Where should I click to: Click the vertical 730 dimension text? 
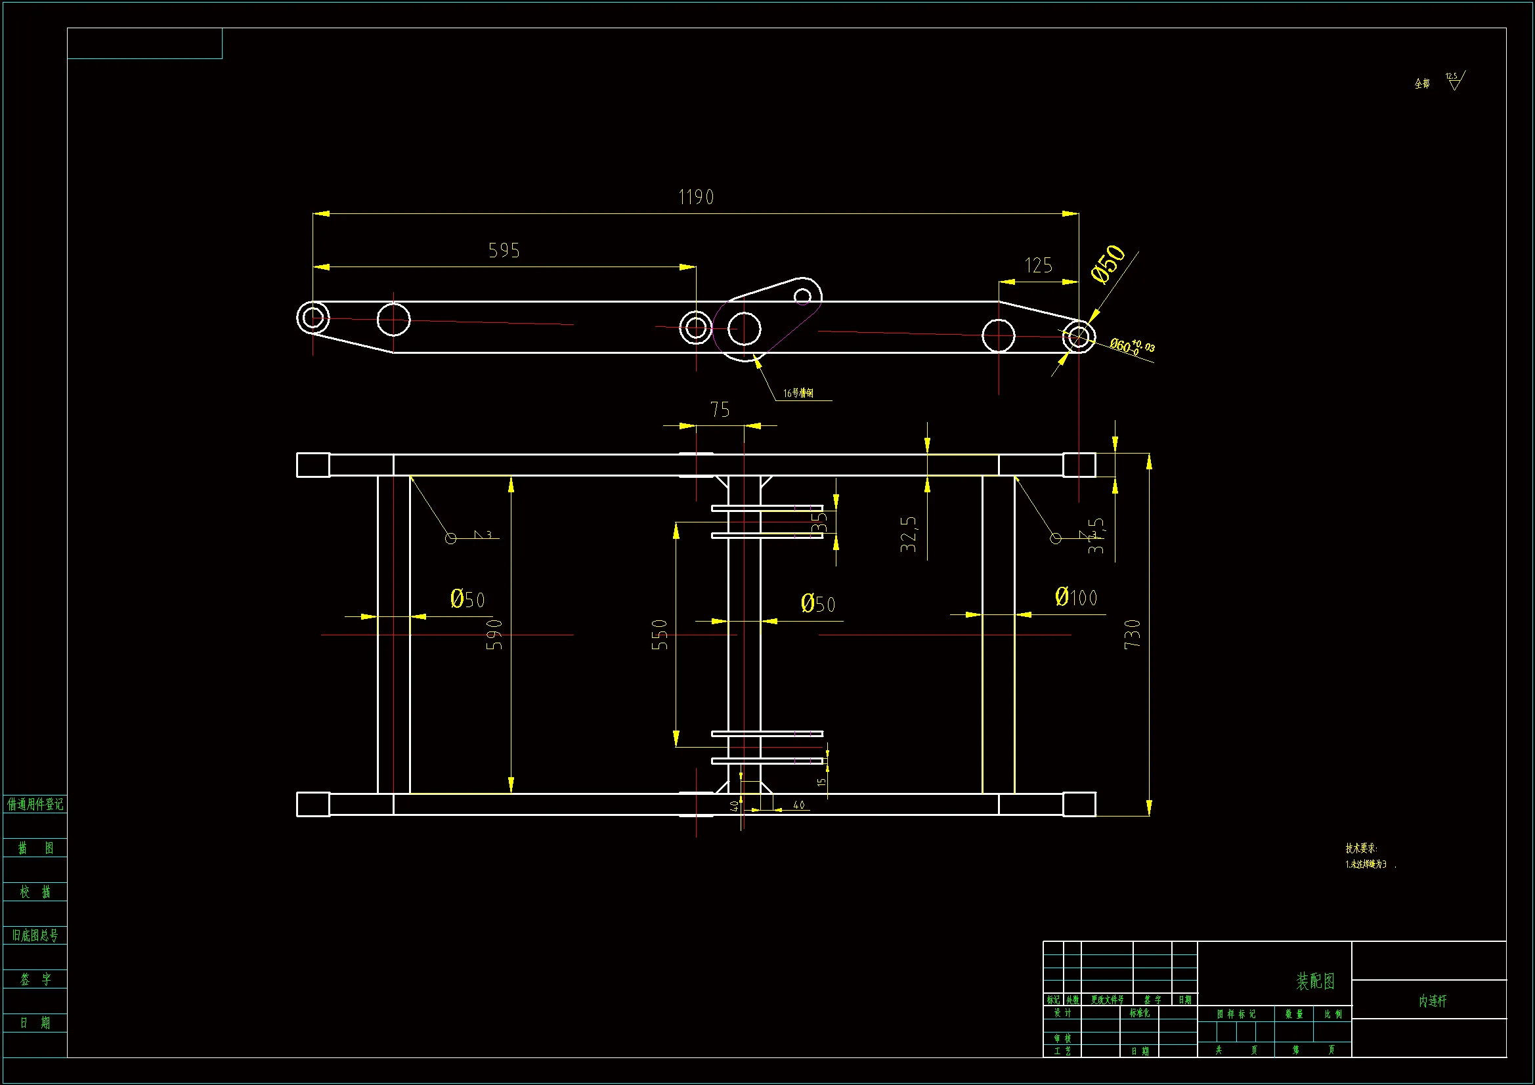click(1132, 634)
